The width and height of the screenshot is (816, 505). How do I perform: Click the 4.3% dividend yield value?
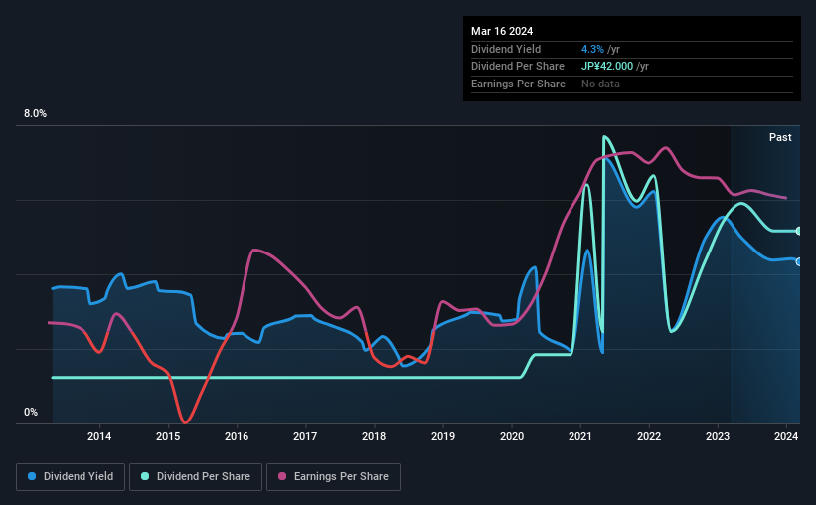coord(592,49)
